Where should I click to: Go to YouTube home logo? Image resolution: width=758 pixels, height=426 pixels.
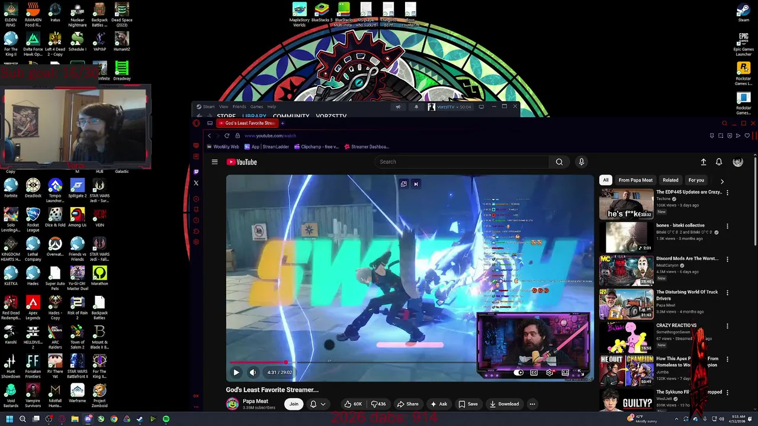click(242, 162)
